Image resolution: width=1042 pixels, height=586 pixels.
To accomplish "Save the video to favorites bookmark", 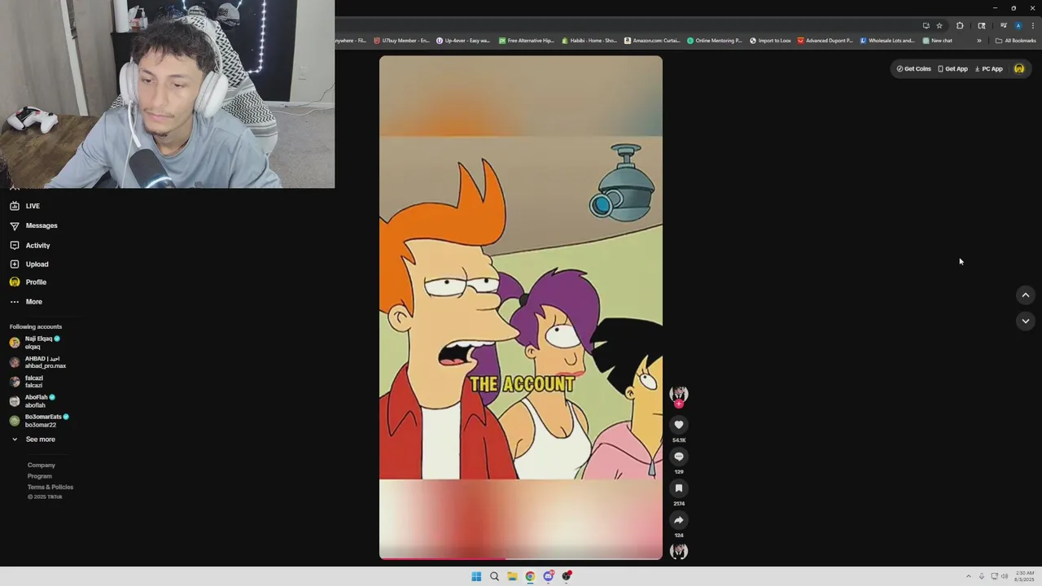I will 679,488.
